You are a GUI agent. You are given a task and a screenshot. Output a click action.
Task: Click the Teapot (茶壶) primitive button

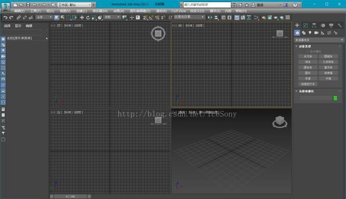click(x=308, y=79)
